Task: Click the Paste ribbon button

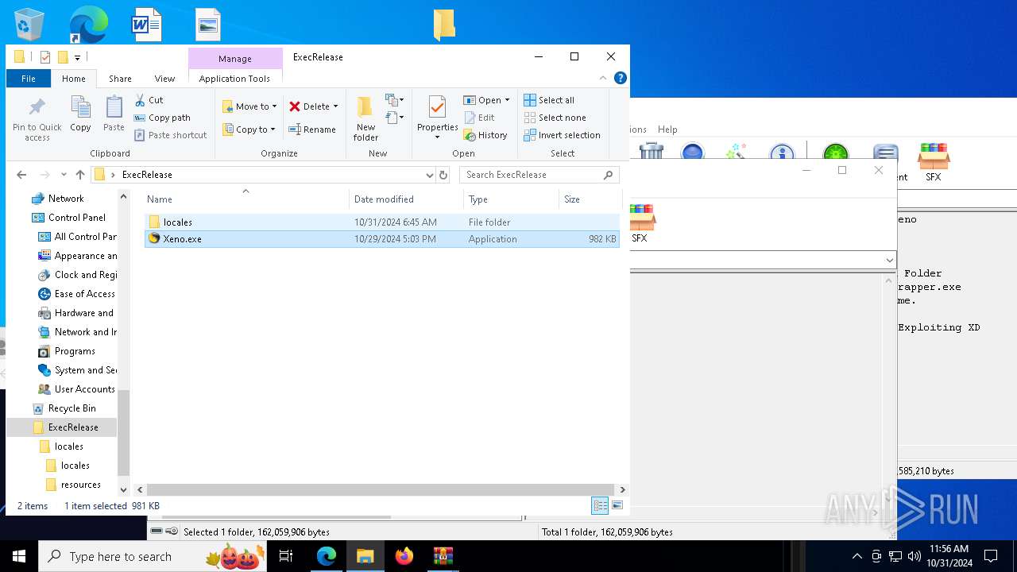Action: [x=114, y=115]
